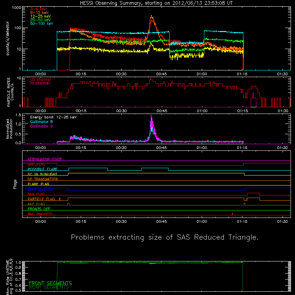
Task: Click the PARTICLE_FLAG label
Action: point(41,199)
